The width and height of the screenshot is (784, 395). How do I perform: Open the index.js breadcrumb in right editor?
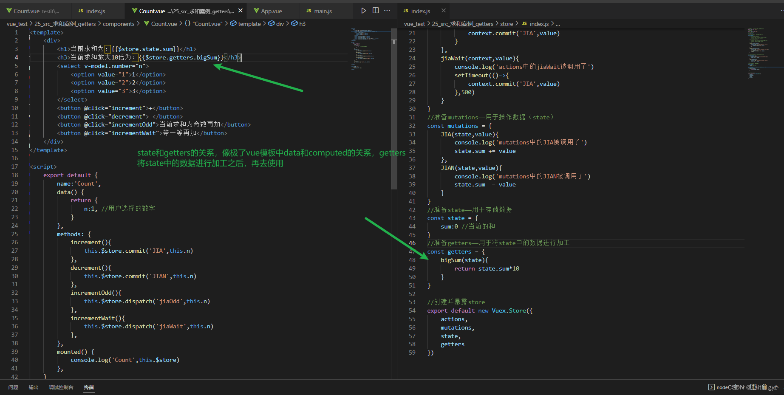[535, 24]
